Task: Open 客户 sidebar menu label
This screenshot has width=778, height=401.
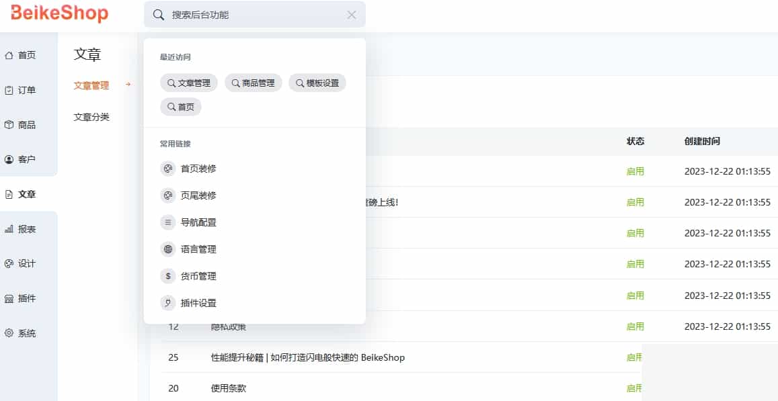Action: coord(27,160)
